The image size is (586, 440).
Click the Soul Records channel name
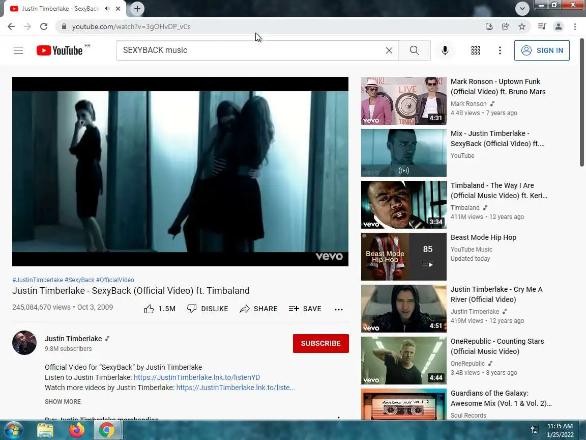468,416
